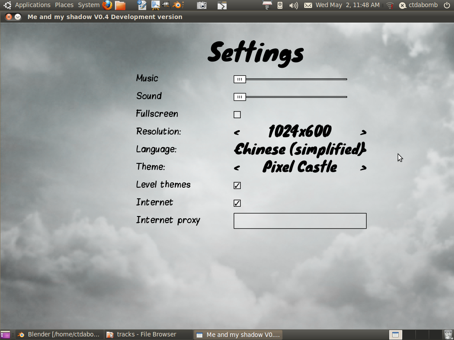Click the volume speaker icon

[x=294, y=5]
